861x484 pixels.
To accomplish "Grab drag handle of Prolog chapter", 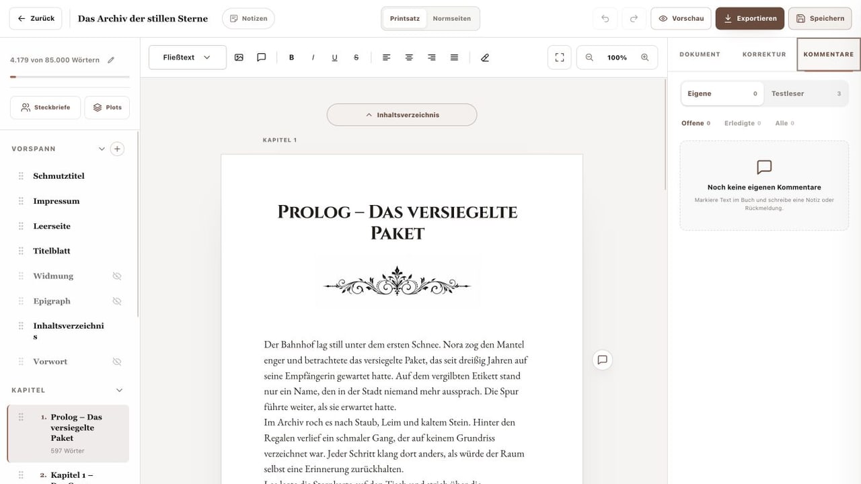I will [x=21, y=417].
